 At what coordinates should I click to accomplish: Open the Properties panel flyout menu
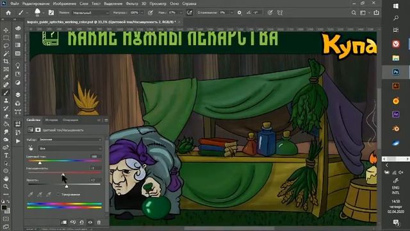pos(106,120)
